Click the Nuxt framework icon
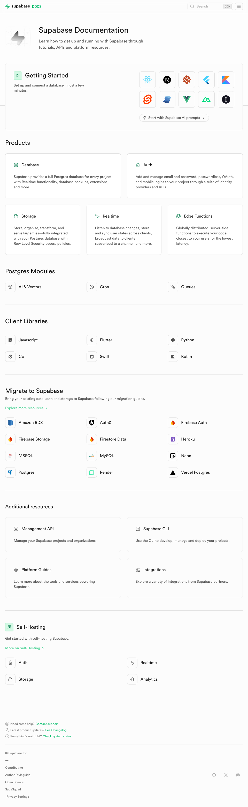The width and height of the screenshot is (248, 807). [x=206, y=100]
